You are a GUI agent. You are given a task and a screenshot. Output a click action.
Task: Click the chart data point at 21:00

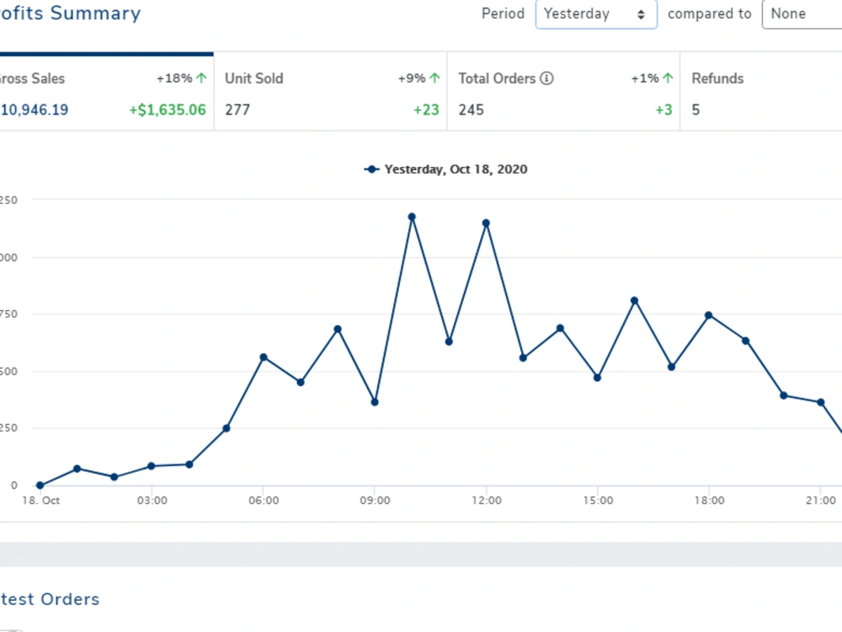pos(820,402)
